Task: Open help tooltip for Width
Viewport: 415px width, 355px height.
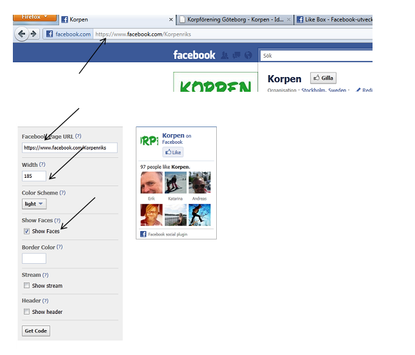Action: 42,164
